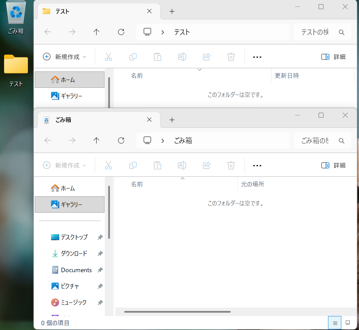
Task: Click horizontal scrollbar in ごみ箱 file pane
Action: point(177,312)
